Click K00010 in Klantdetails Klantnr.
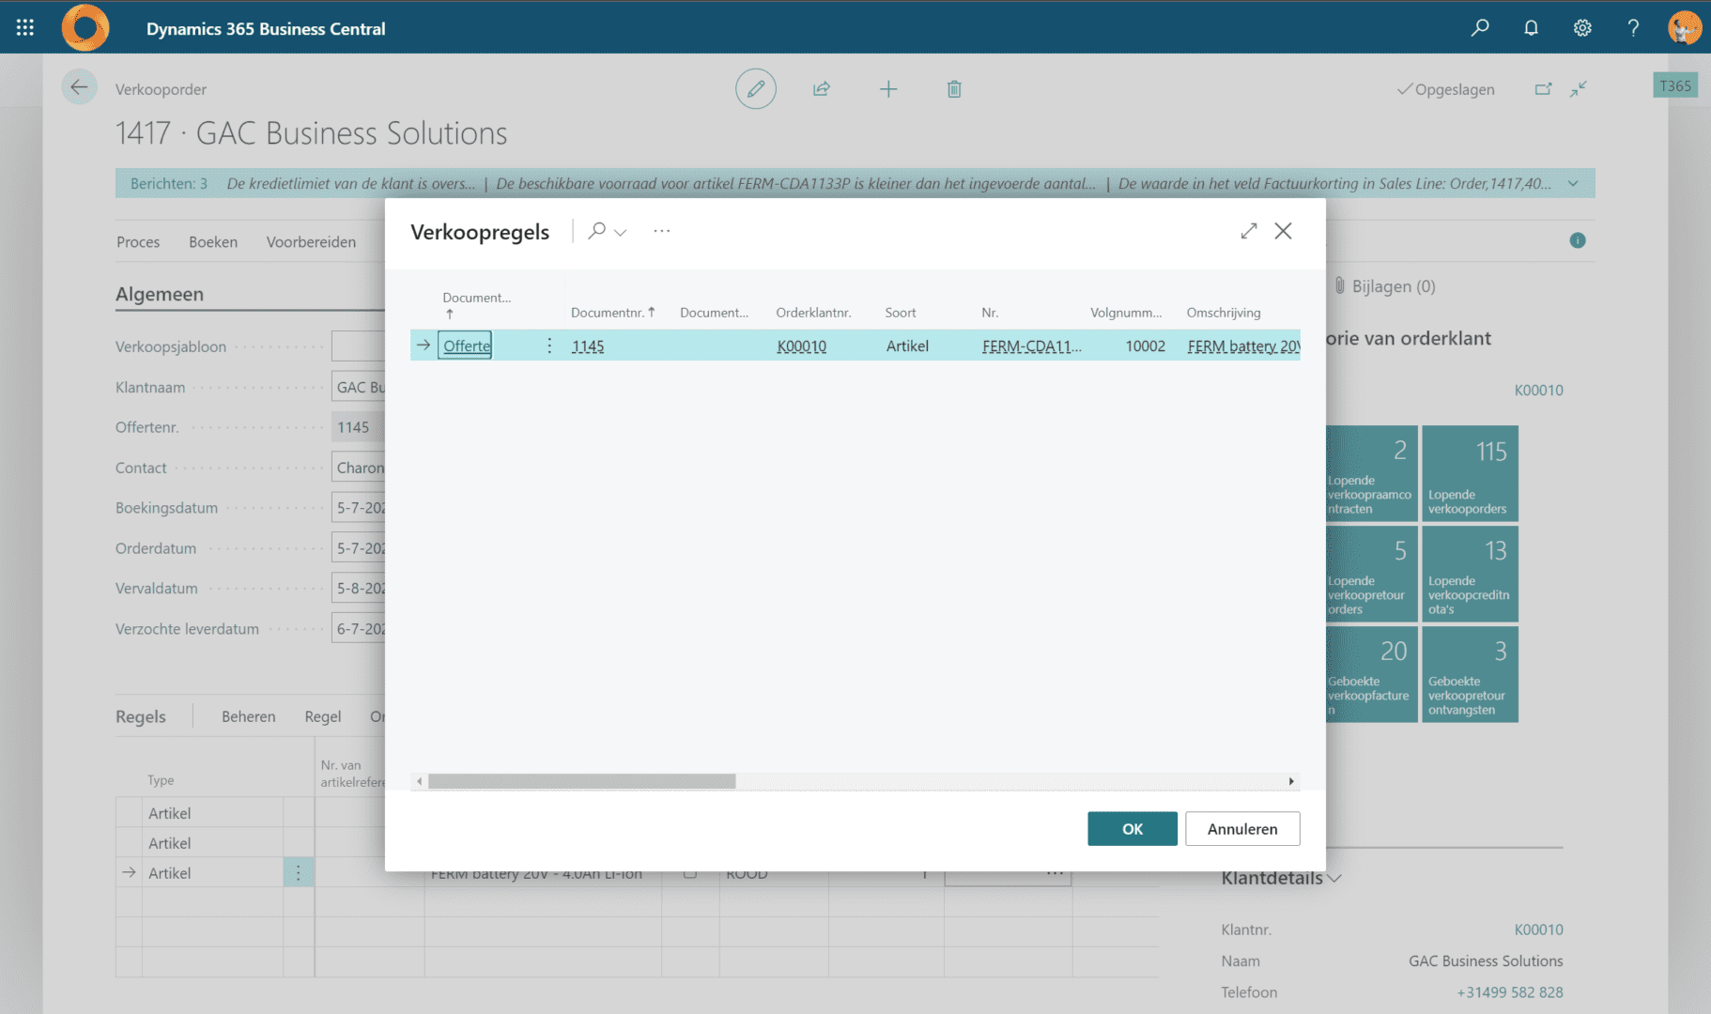The width and height of the screenshot is (1711, 1014). click(1538, 929)
